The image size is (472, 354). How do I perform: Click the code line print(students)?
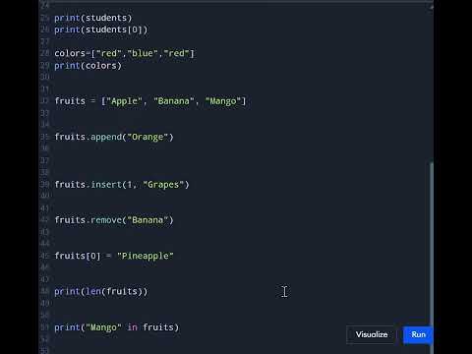pyautogui.click(x=93, y=18)
